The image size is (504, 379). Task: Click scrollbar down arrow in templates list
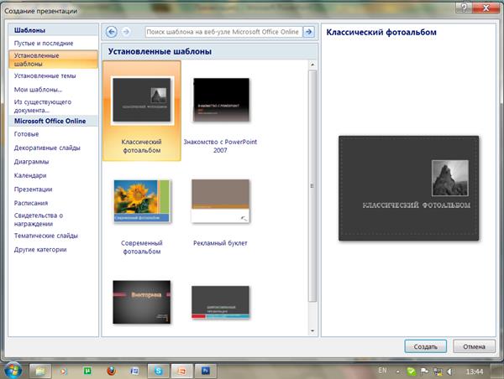[x=312, y=331]
